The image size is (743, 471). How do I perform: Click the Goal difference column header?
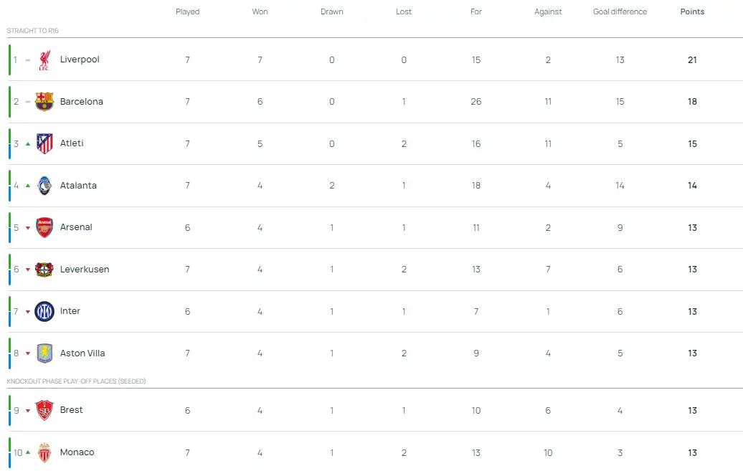(x=620, y=11)
